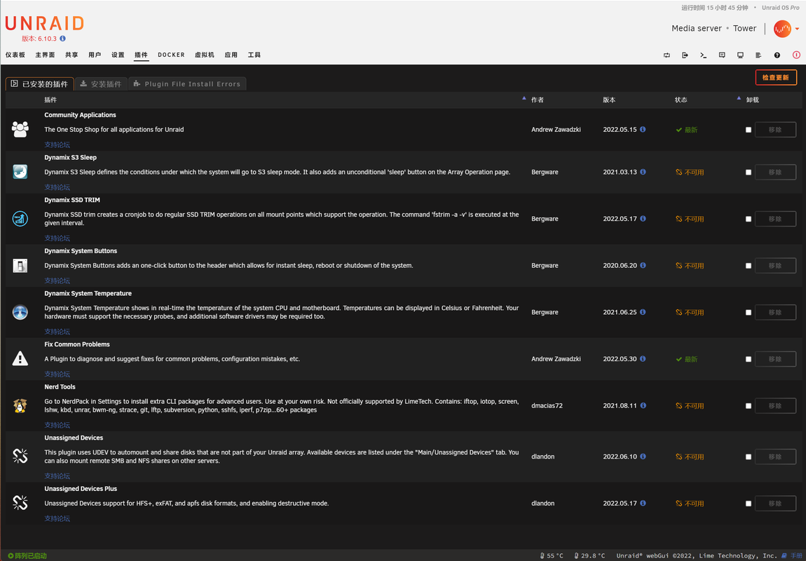The width and height of the screenshot is (806, 561).
Task: Click the red info alert icon
Action: pos(796,55)
